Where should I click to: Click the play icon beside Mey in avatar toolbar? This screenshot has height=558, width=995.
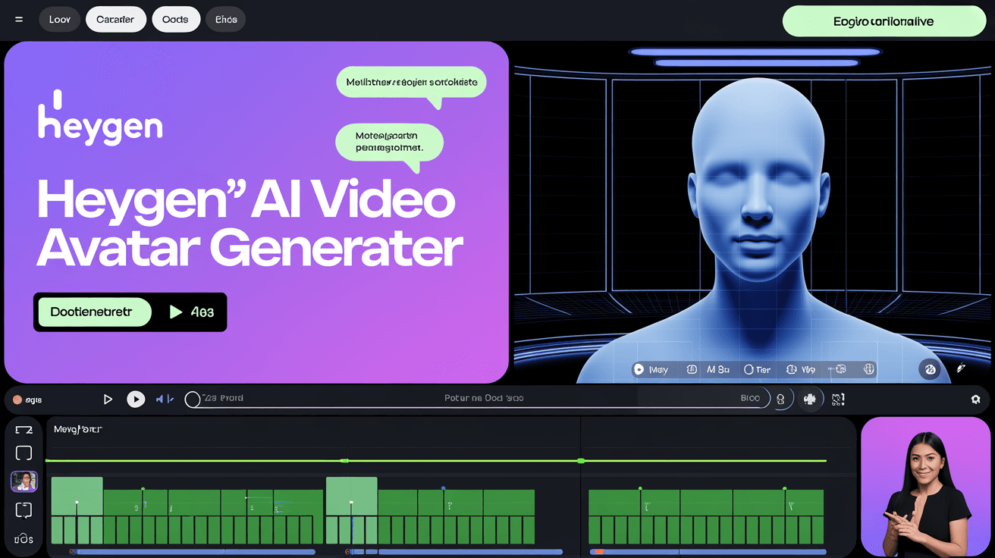pyautogui.click(x=639, y=369)
